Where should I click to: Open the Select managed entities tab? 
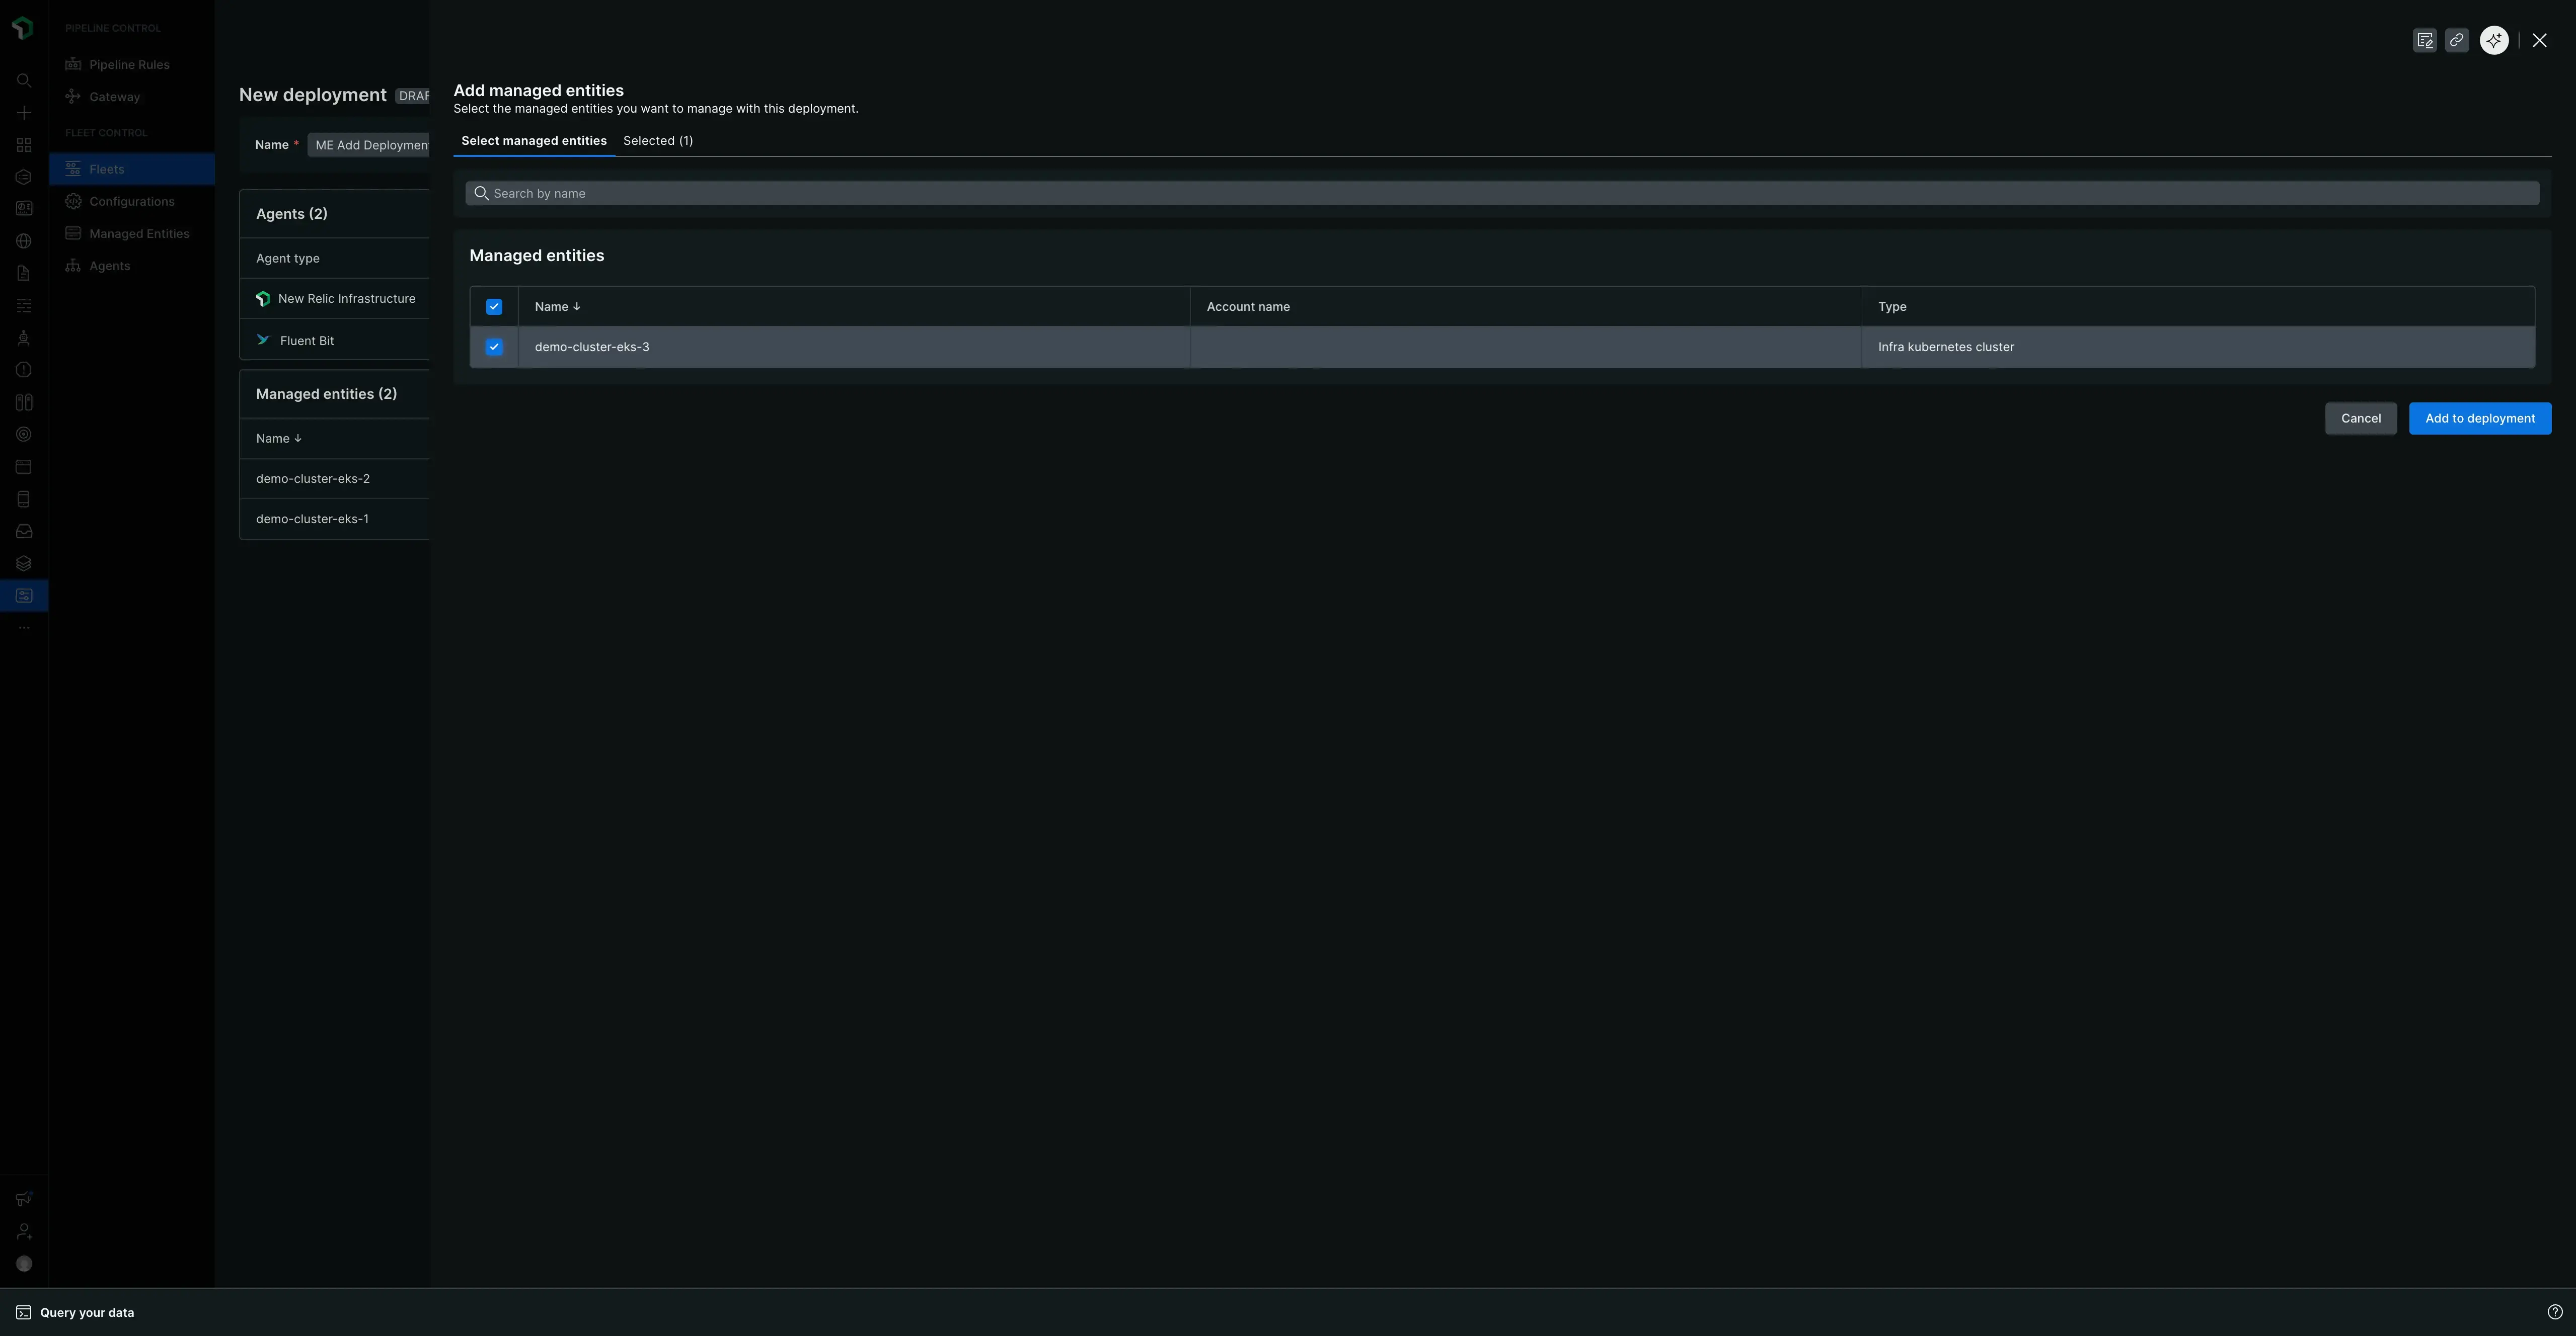tap(534, 141)
